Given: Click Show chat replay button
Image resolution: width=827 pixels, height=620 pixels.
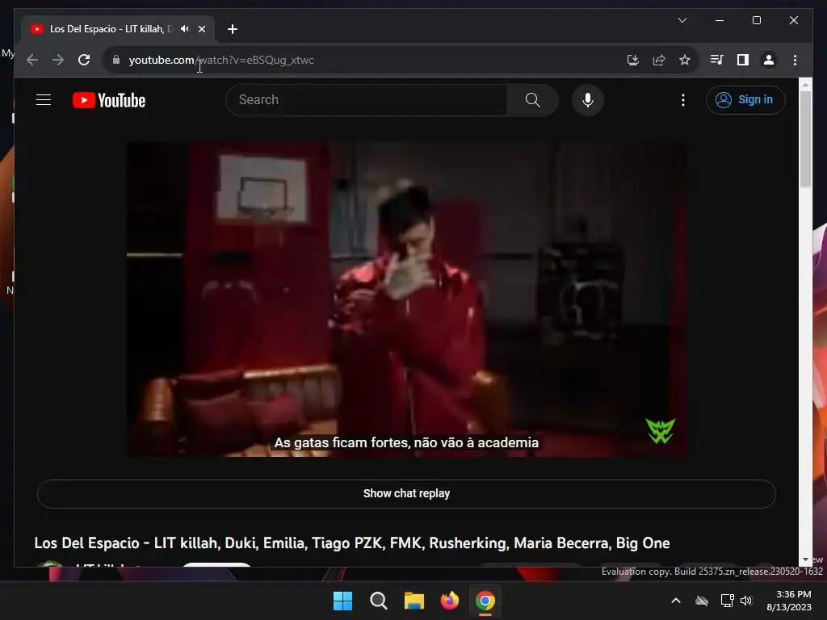Looking at the screenshot, I should coord(406,493).
